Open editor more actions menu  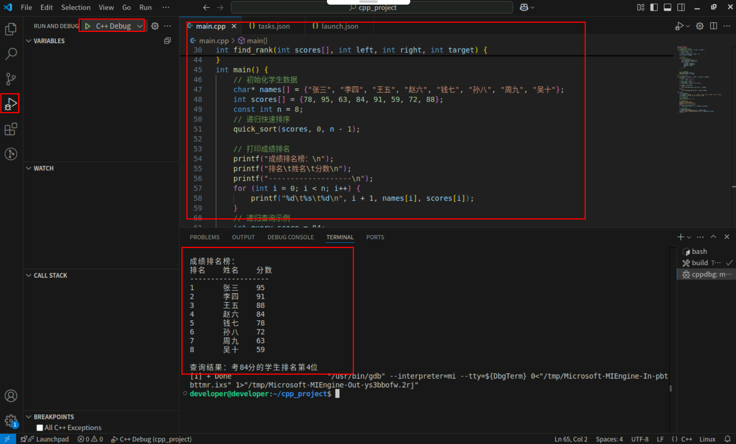point(727,26)
